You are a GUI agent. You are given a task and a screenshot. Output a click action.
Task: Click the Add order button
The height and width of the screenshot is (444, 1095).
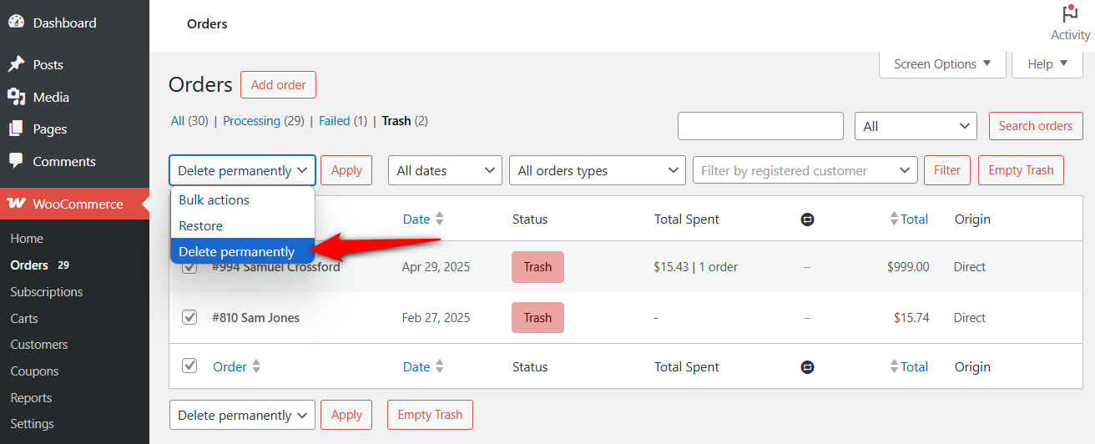pos(278,84)
